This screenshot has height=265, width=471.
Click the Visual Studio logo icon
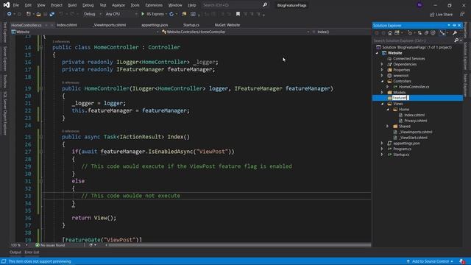6,5
